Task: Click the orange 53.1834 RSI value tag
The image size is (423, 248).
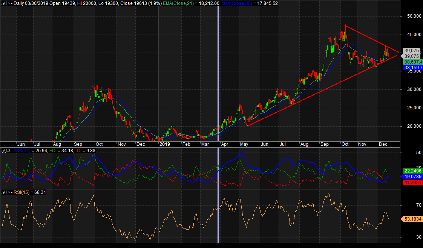Action: click(413, 219)
